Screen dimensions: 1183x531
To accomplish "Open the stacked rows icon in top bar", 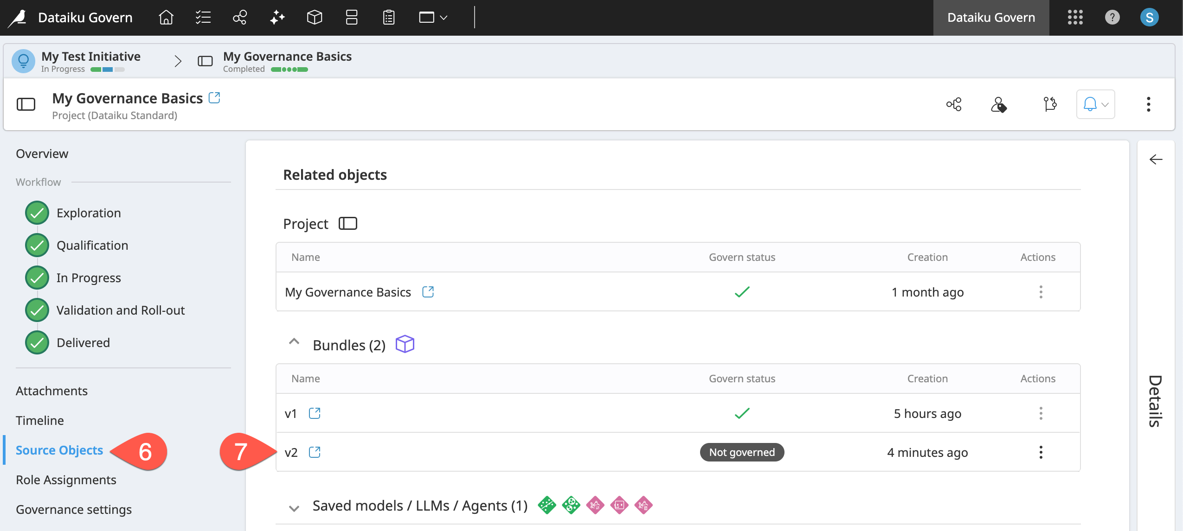I will (352, 18).
